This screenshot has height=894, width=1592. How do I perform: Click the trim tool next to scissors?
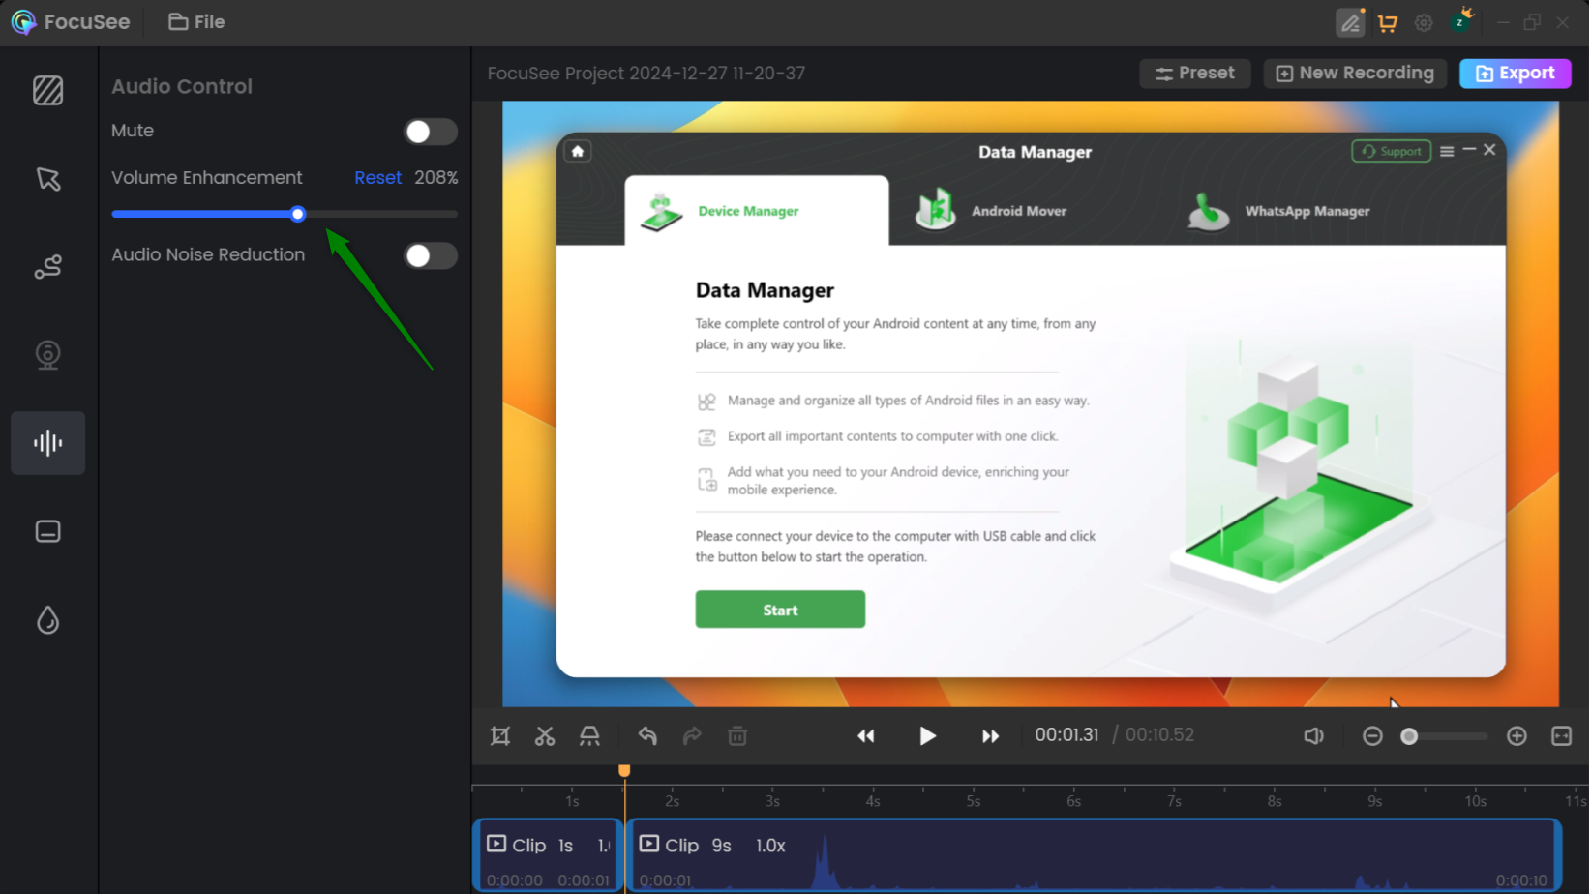point(589,736)
